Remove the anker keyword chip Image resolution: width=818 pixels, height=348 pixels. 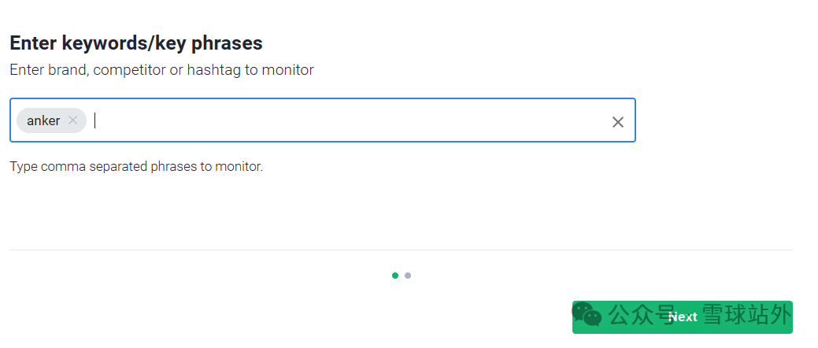coord(73,120)
